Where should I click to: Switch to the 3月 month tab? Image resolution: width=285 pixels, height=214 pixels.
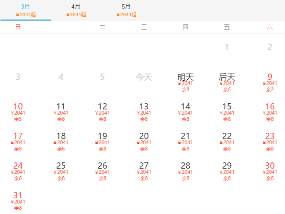(x=25, y=10)
